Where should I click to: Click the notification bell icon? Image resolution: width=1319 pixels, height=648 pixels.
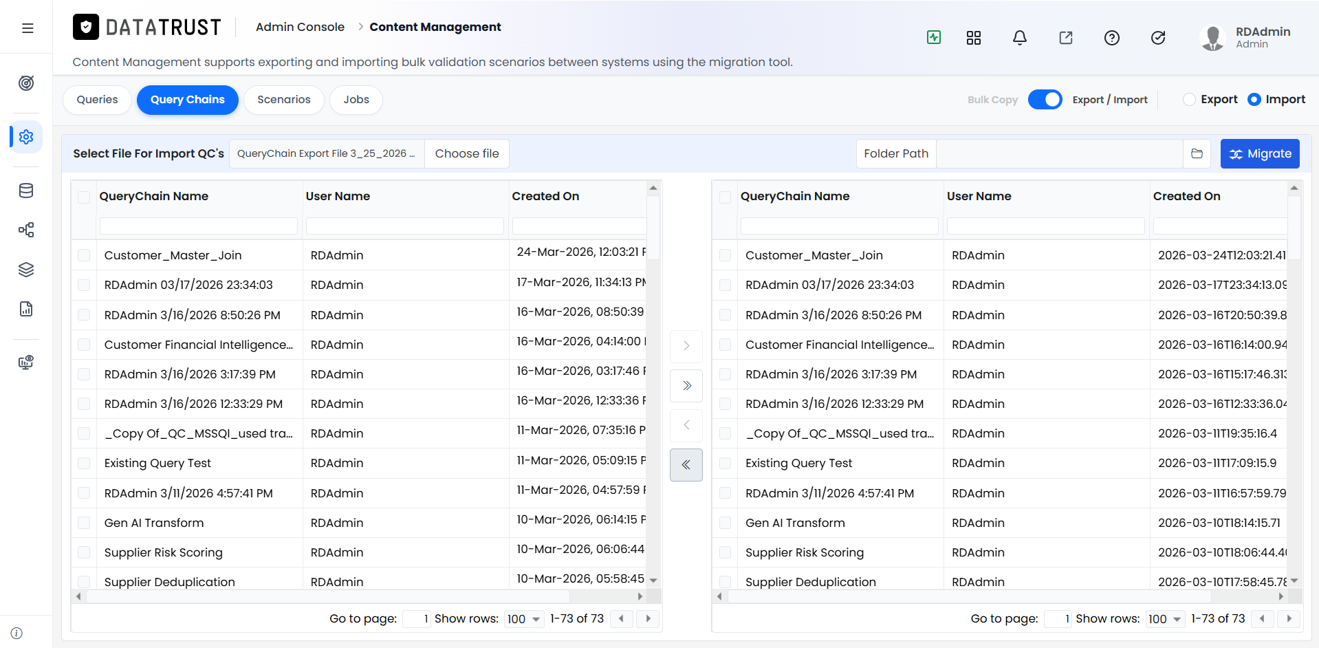click(1020, 38)
